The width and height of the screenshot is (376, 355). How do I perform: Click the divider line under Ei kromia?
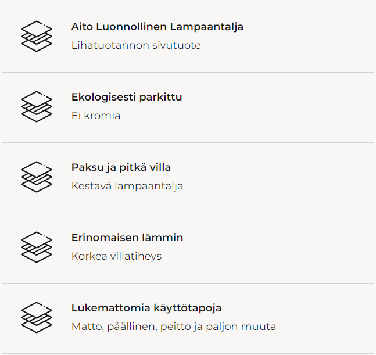click(x=188, y=142)
